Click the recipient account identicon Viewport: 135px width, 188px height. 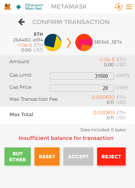click(x=84, y=42)
